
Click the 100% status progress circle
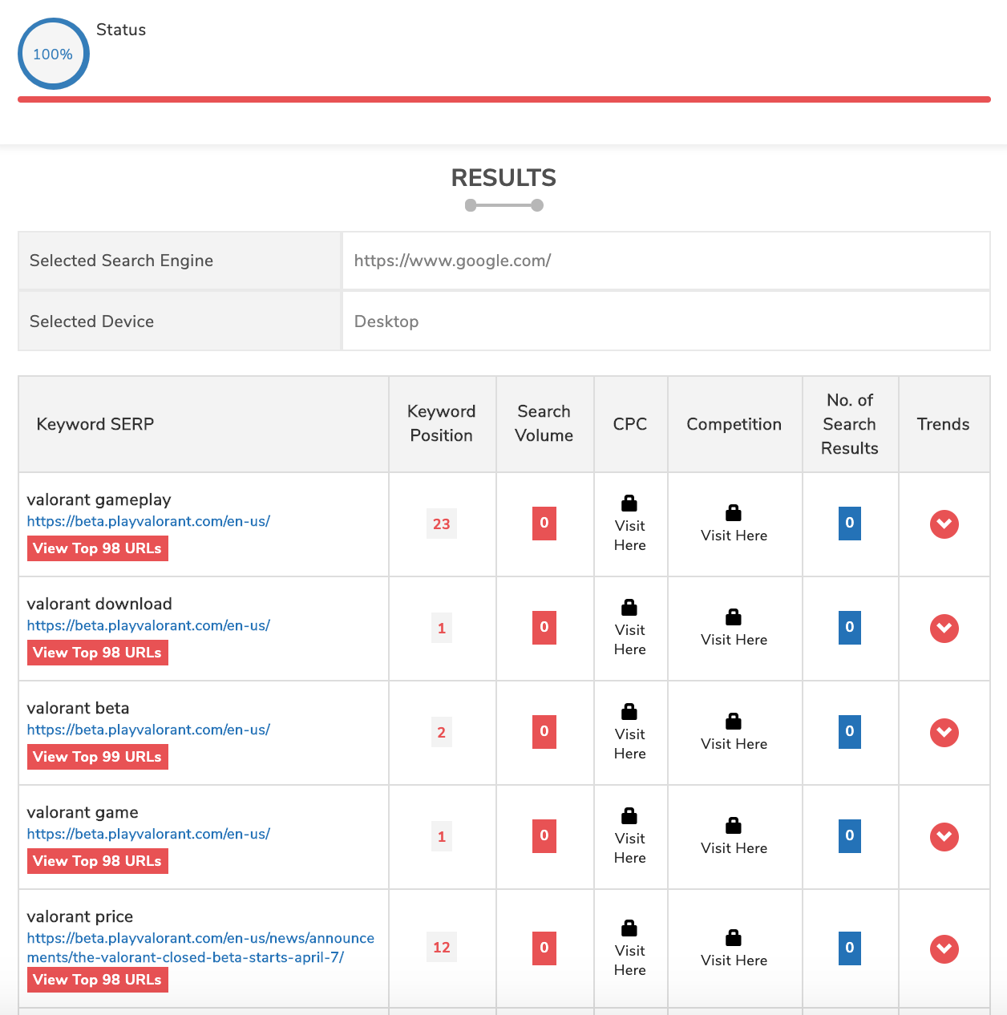point(53,53)
